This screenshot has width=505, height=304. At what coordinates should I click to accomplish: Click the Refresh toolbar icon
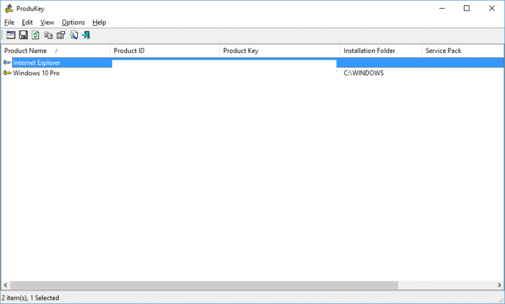click(35, 35)
